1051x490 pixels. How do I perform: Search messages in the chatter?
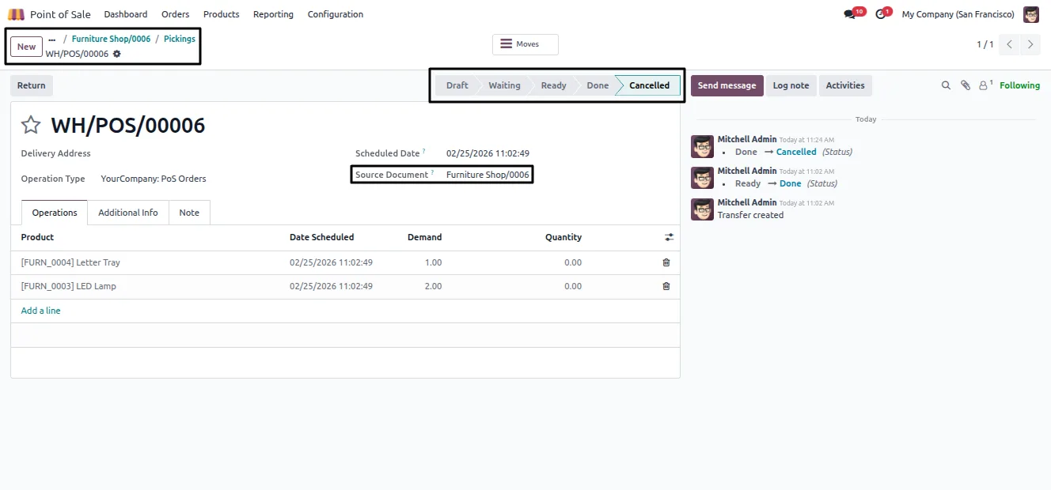coord(946,85)
